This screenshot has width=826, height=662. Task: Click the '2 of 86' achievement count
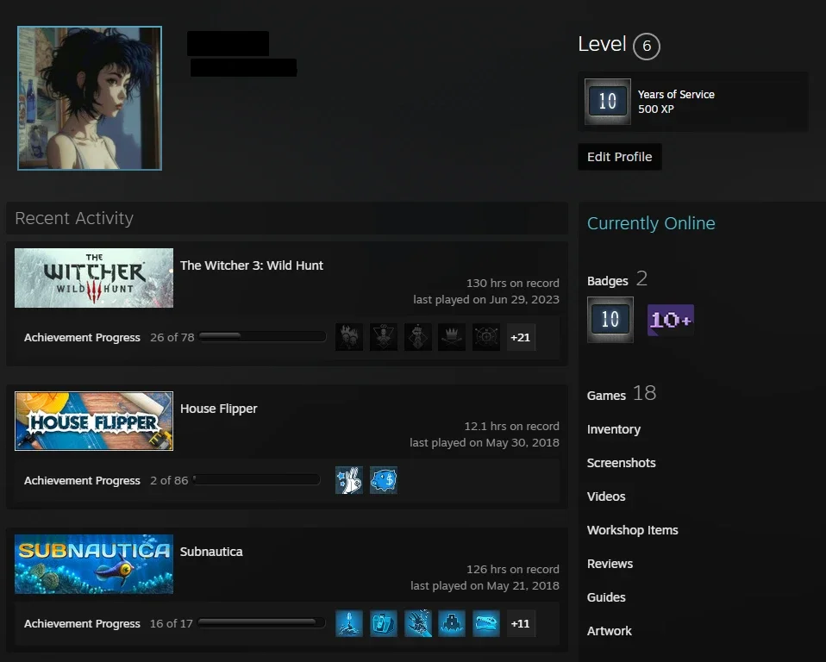[169, 481]
